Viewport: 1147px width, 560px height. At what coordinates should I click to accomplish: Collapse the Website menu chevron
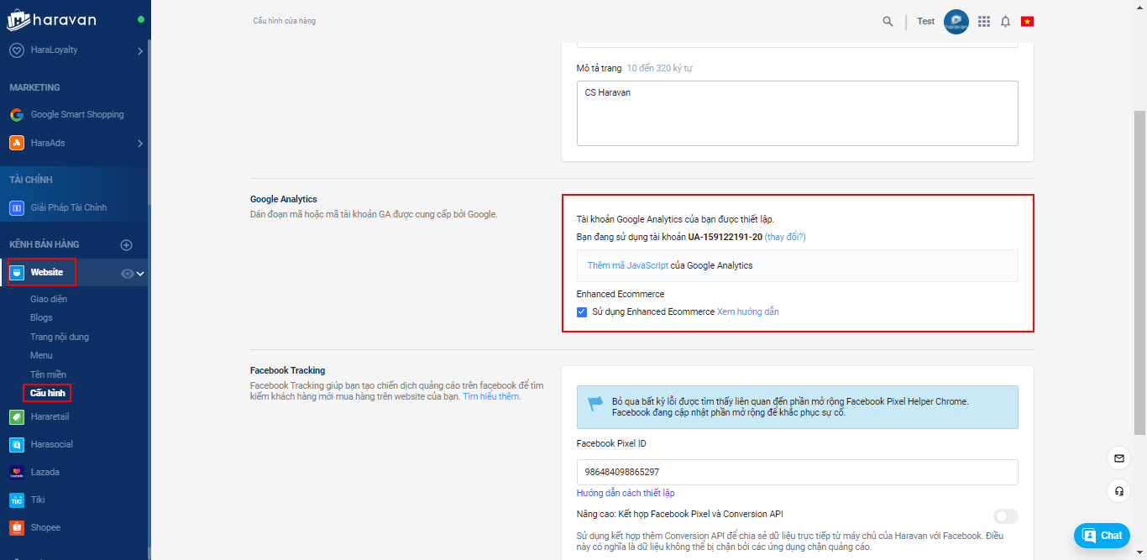pos(141,273)
